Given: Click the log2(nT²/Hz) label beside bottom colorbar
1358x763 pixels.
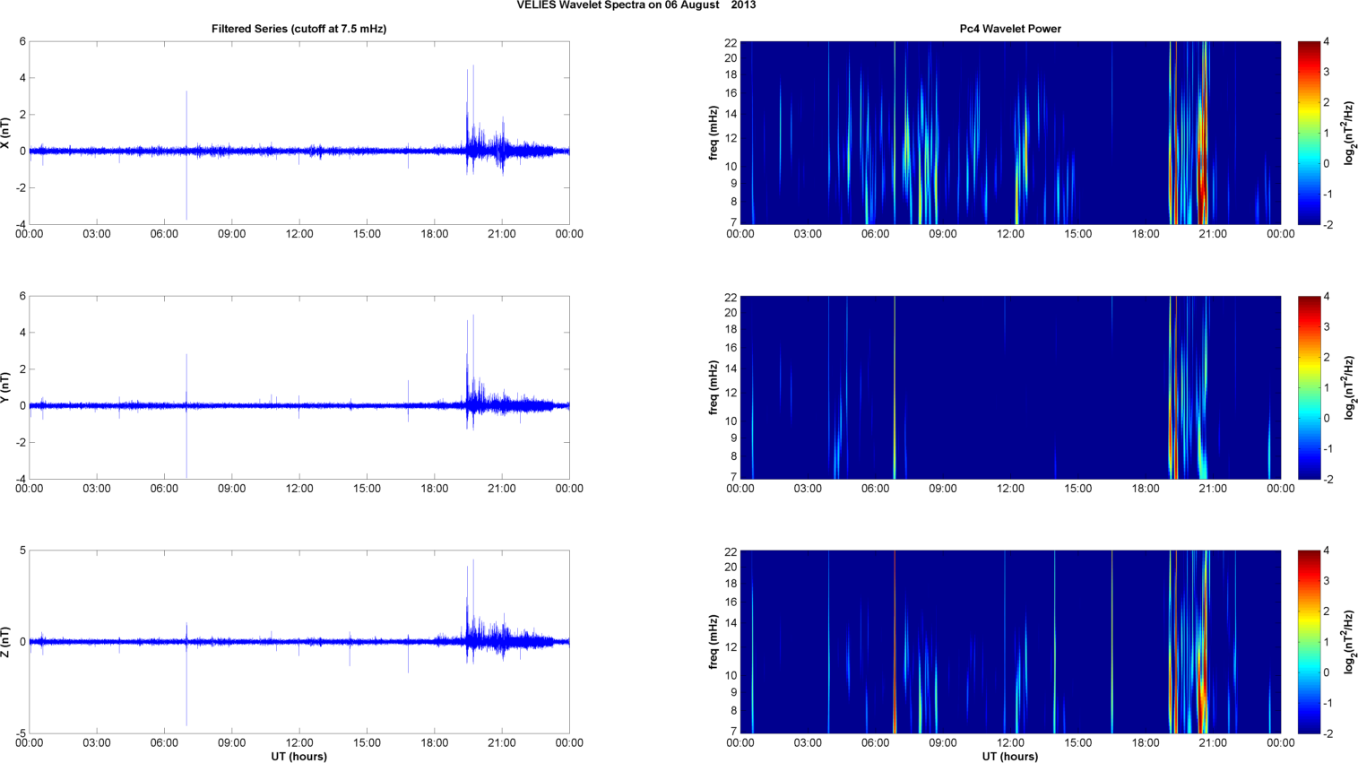Looking at the screenshot, I should point(1349,642).
